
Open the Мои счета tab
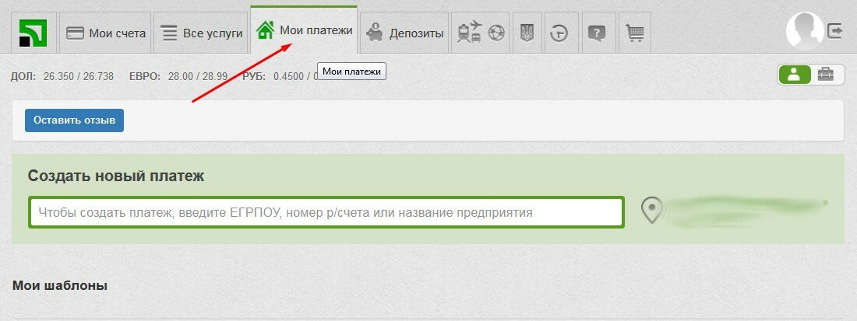pos(106,33)
